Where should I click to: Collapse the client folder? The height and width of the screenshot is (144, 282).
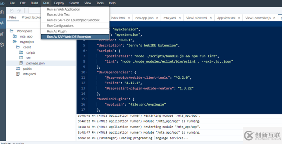click(x=18, y=47)
